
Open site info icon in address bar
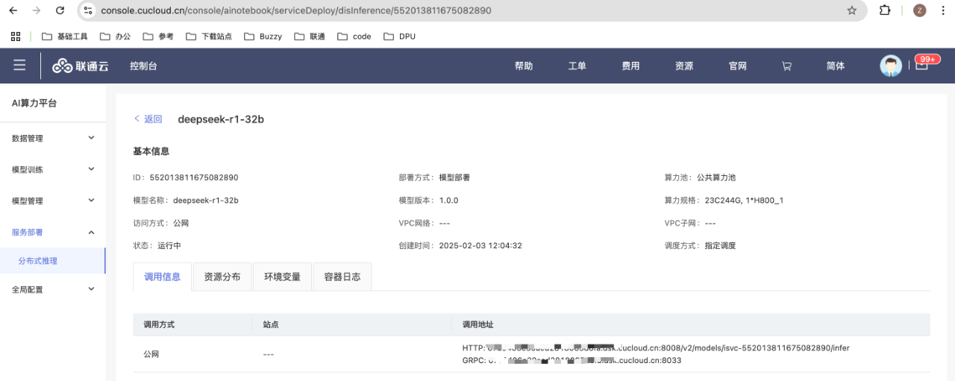coord(88,10)
